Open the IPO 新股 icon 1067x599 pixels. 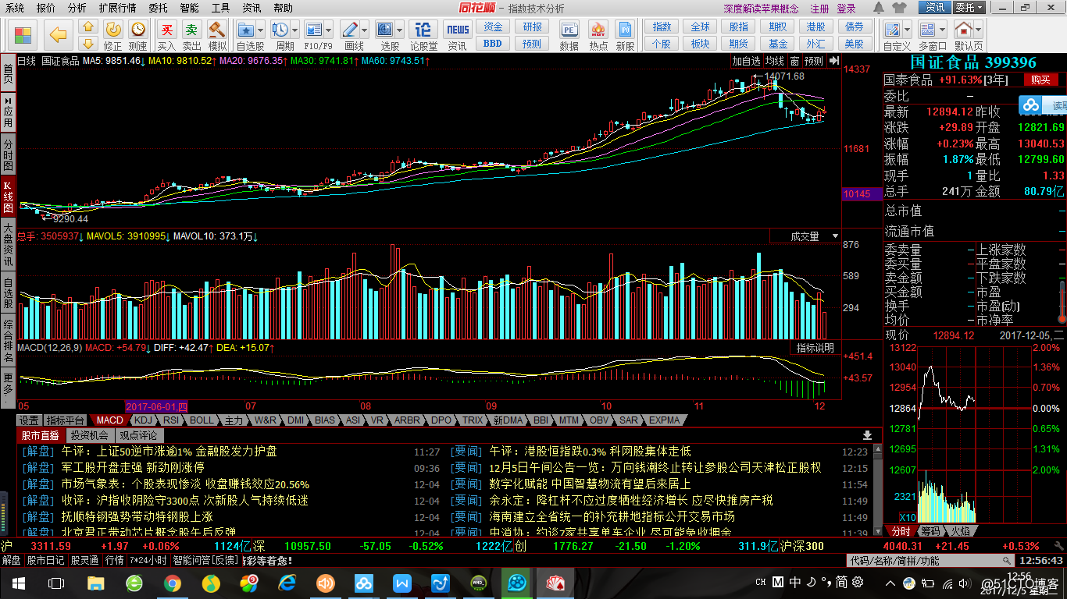(625, 30)
